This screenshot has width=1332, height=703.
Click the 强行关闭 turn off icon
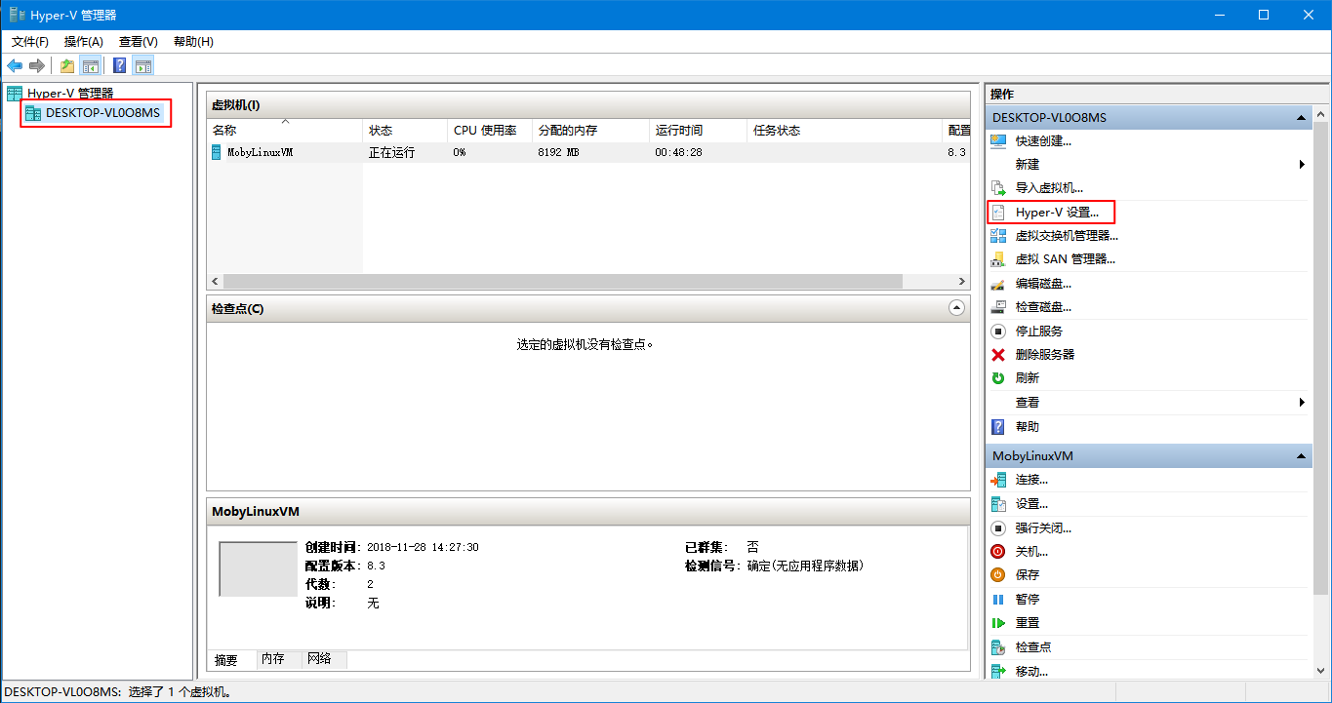pos(998,527)
